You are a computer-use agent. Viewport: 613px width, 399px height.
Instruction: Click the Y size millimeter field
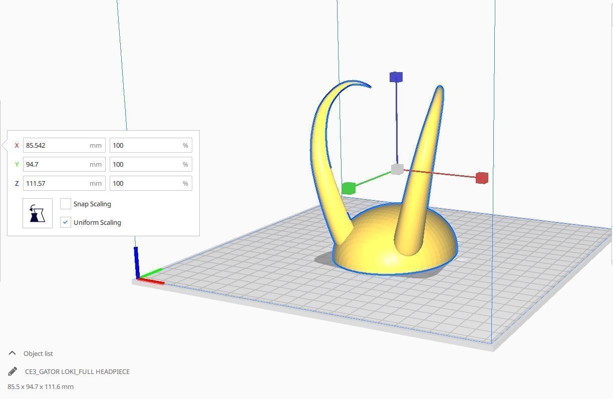click(x=64, y=164)
